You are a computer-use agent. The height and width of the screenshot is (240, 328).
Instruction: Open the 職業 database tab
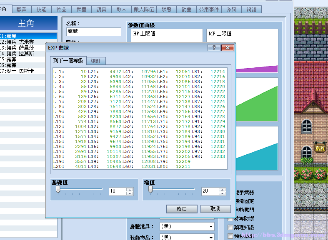click(x=22, y=10)
